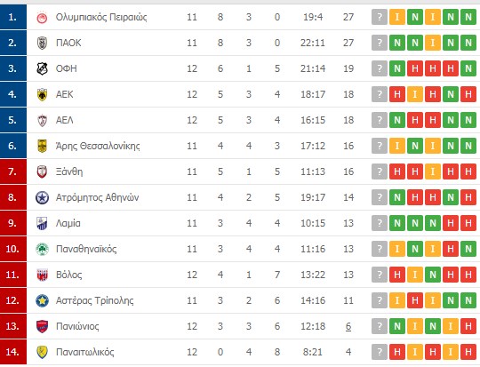Click the last green N box for ΠΑΟΚ
Screen dimensions: 480x367
[x=468, y=43]
